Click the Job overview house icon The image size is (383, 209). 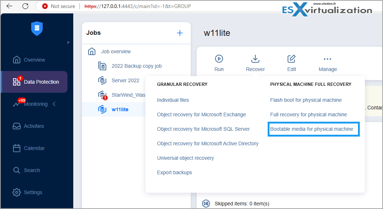tap(92, 51)
